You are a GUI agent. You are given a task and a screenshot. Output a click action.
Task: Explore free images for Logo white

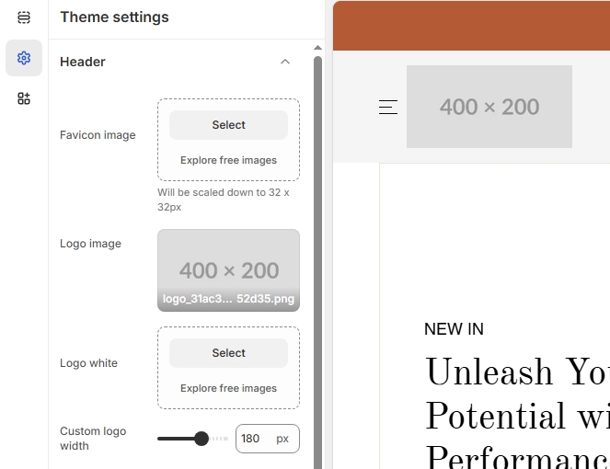click(228, 388)
